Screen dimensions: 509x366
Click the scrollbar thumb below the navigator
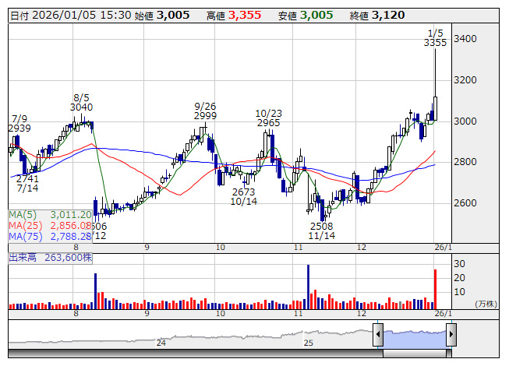(x=414, y=354)
